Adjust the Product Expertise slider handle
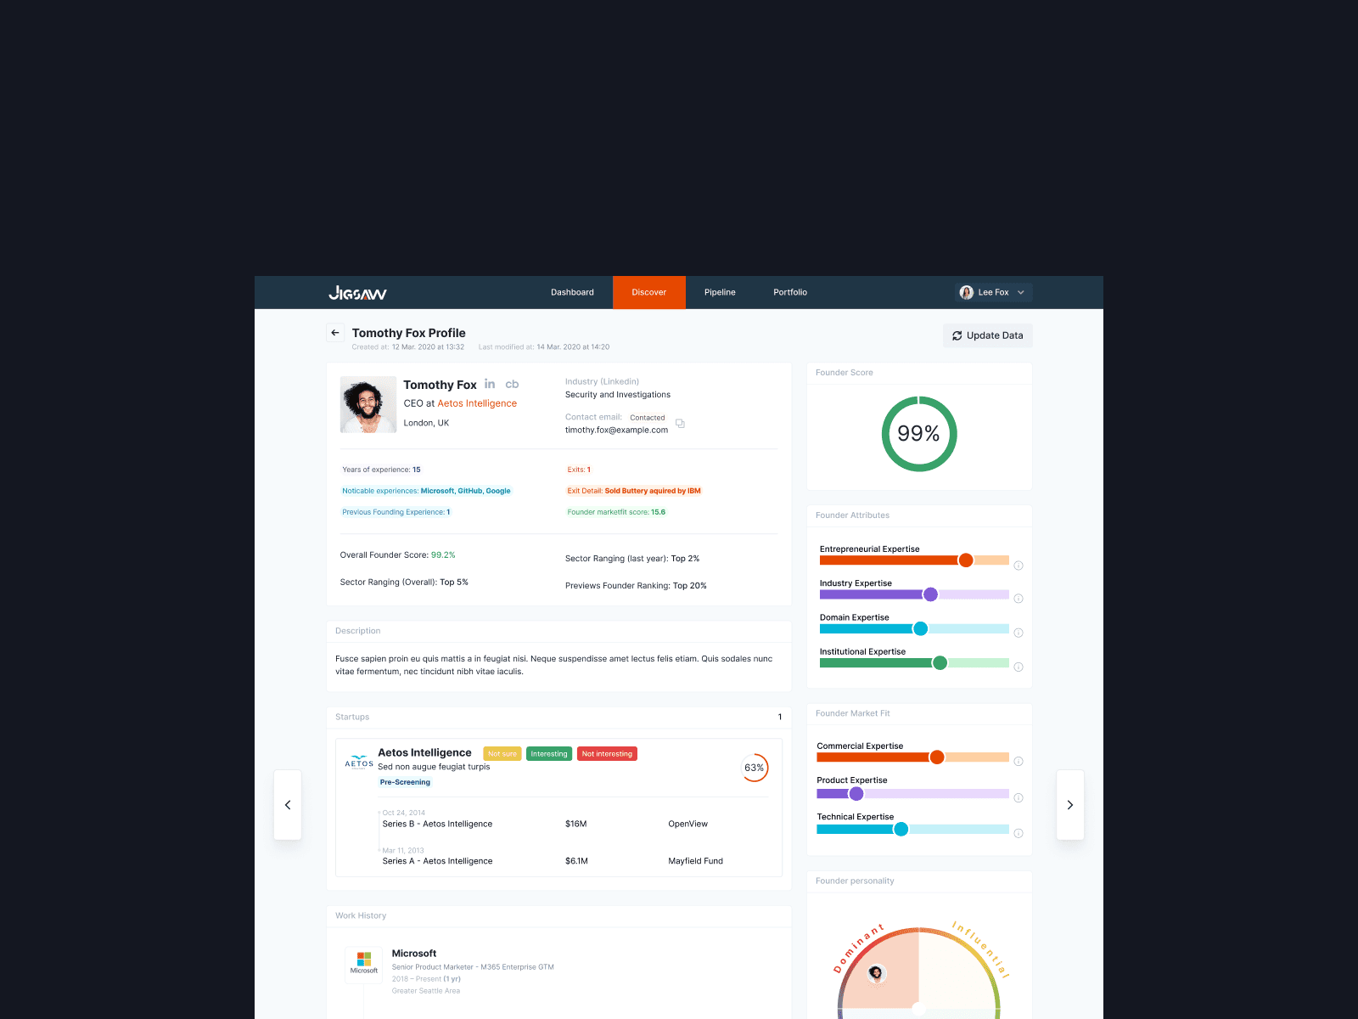1358x1019 pixels. click(856, 794)
